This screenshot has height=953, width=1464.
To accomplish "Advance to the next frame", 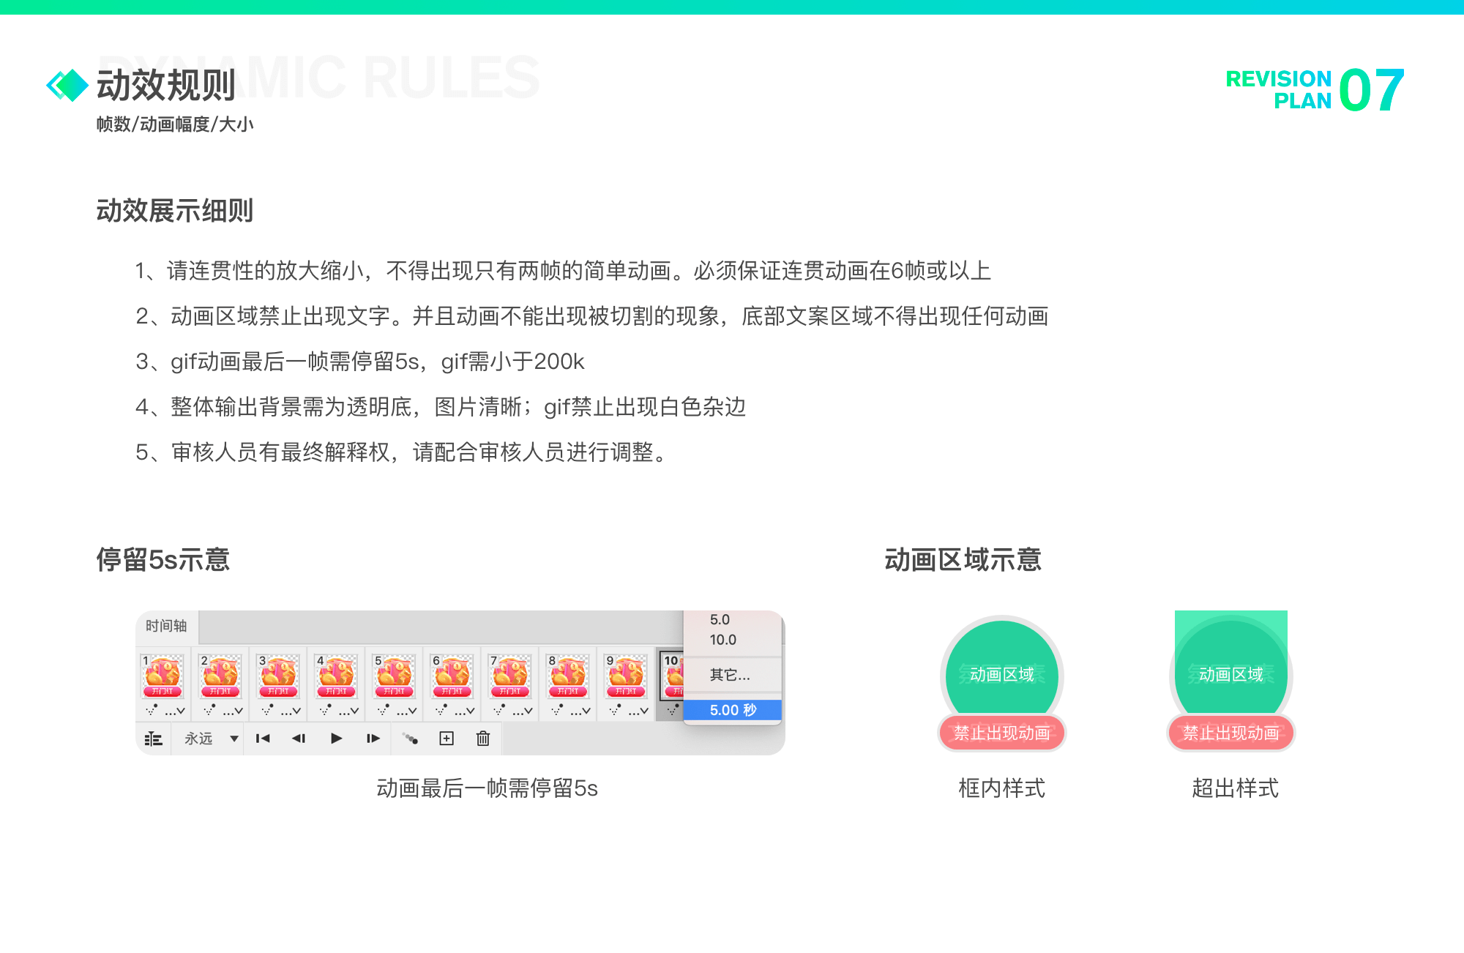I will 373,739.
